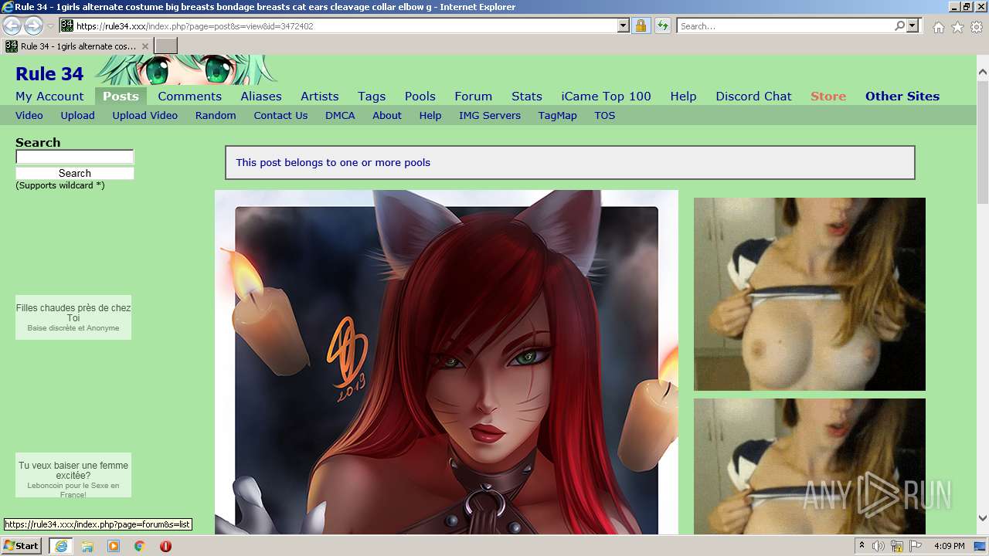This screenshot has height=556, width=989.
Task: Click the Upload subnav link
Action: click(x=78, y=115)
